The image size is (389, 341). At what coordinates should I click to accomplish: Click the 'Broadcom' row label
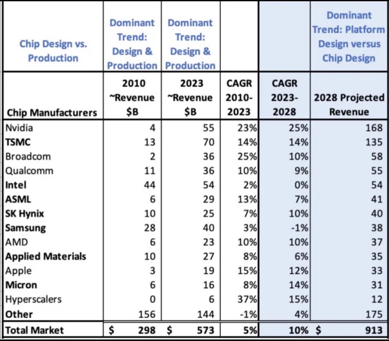(x=28, y=157)
